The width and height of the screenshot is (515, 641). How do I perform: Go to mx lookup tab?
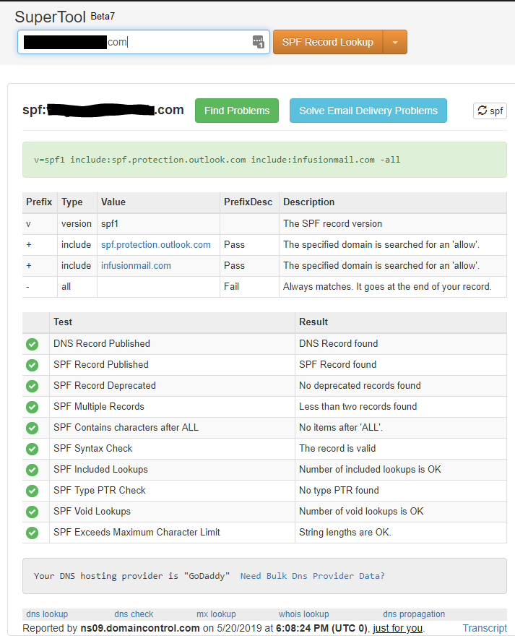(x=216, y=614)
